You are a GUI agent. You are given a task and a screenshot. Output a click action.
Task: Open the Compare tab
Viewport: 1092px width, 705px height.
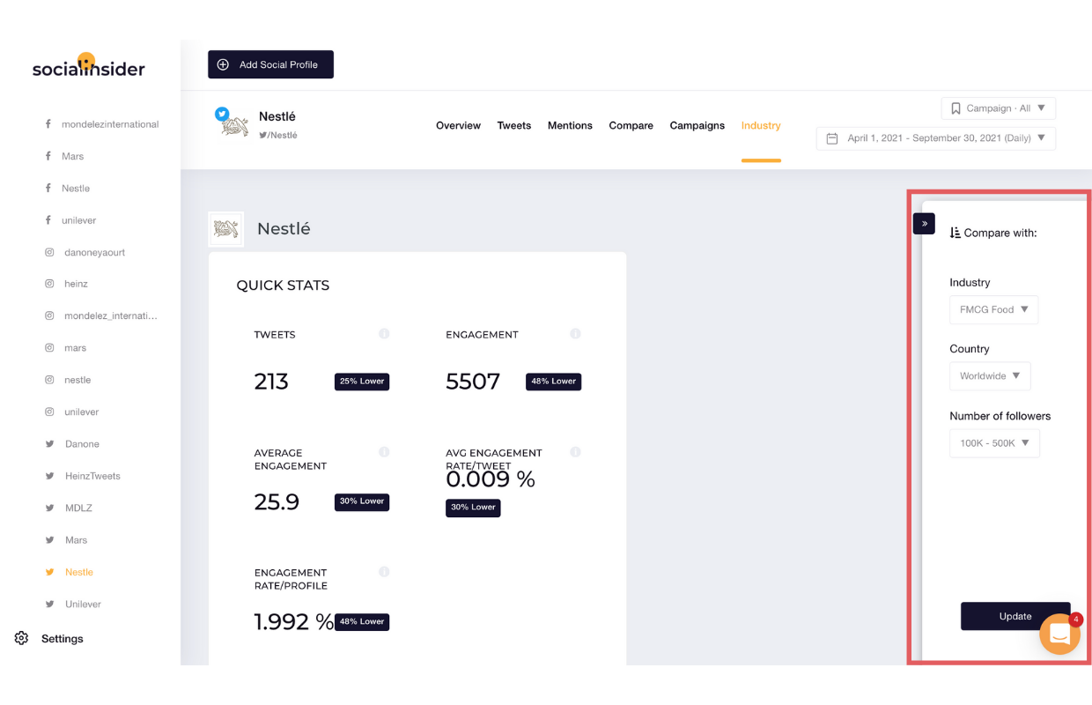pyautogui.click(x=631, y=125)
